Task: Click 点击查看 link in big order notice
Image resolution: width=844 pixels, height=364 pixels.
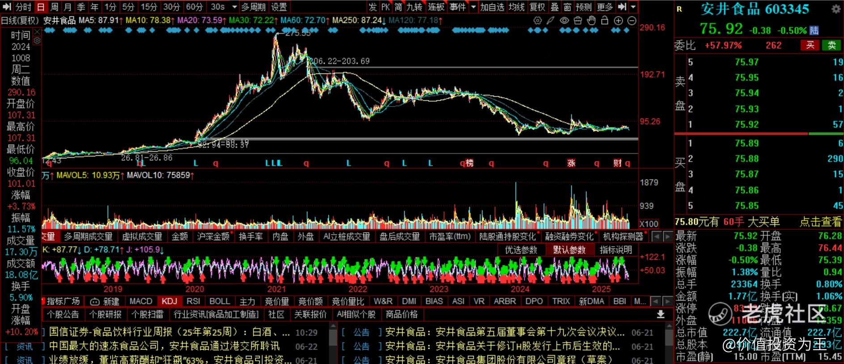Action: coord(821,222)
